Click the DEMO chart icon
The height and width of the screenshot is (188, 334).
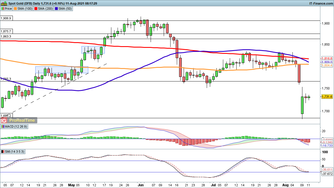(x=4, y=3)
